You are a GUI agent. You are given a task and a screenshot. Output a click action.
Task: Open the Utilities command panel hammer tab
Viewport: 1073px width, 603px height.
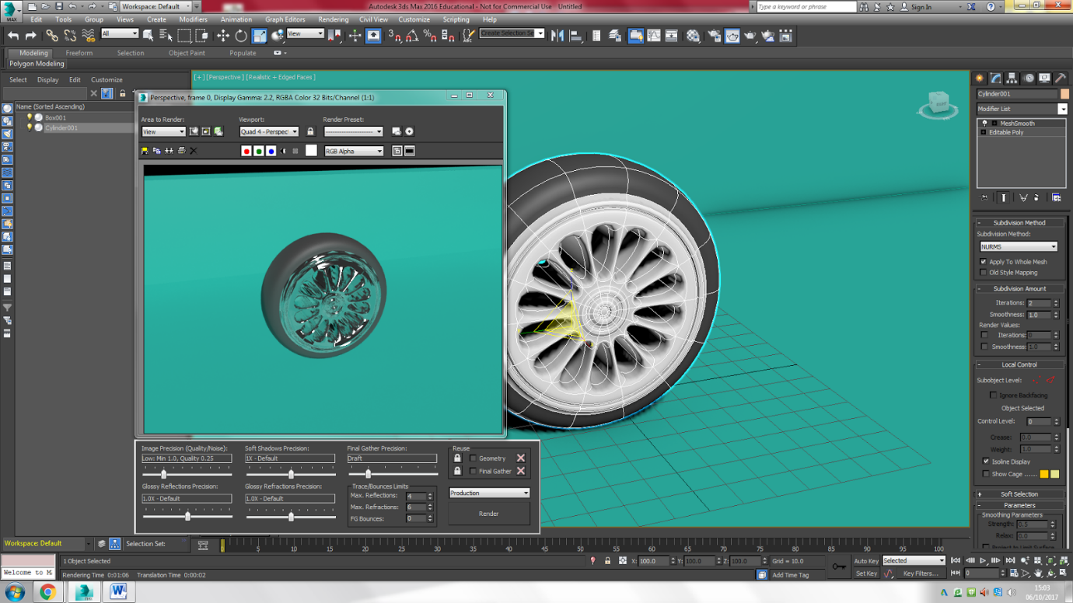pyautogui.click(x=1061, y=78)
